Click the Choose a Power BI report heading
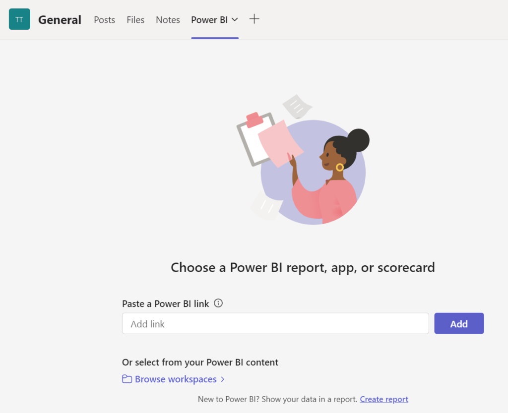Screen dimensions: 508x413 tap(303, 268)
